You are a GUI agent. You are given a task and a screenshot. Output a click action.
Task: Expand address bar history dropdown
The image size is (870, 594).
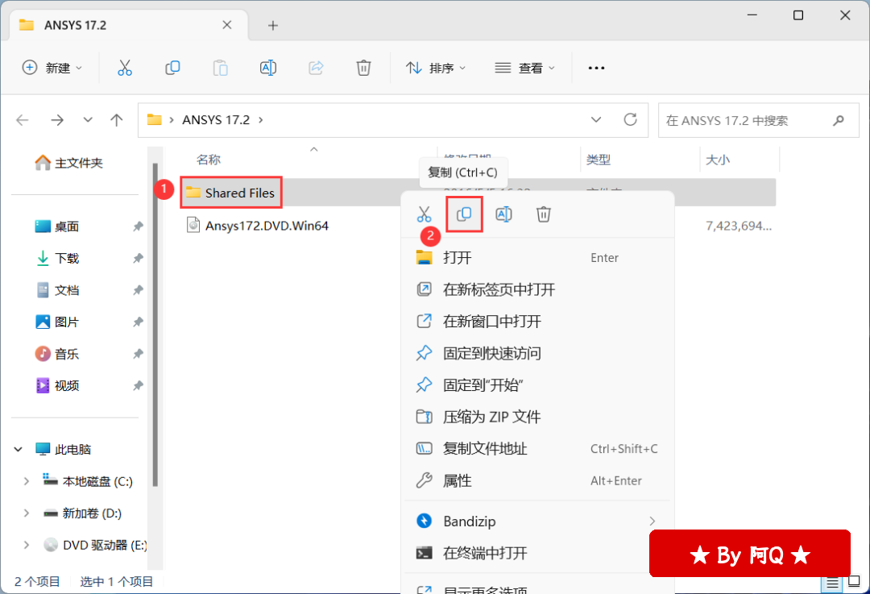coord(596,119)
